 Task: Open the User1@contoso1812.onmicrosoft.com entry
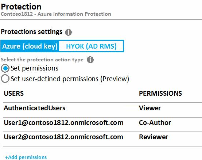(63, 123)
